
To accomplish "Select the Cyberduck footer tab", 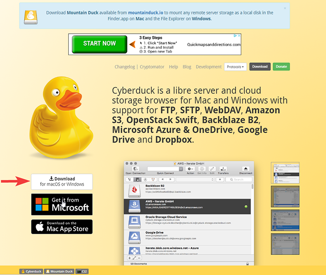I will pyautogui.click(x=31, y=271).
